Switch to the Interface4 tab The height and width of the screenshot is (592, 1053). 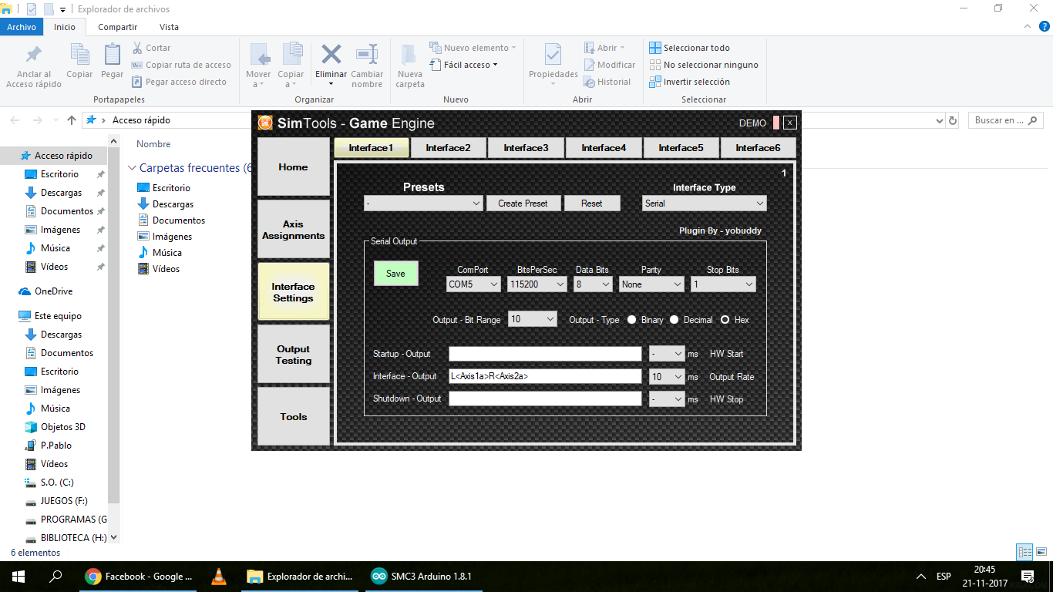604,148
